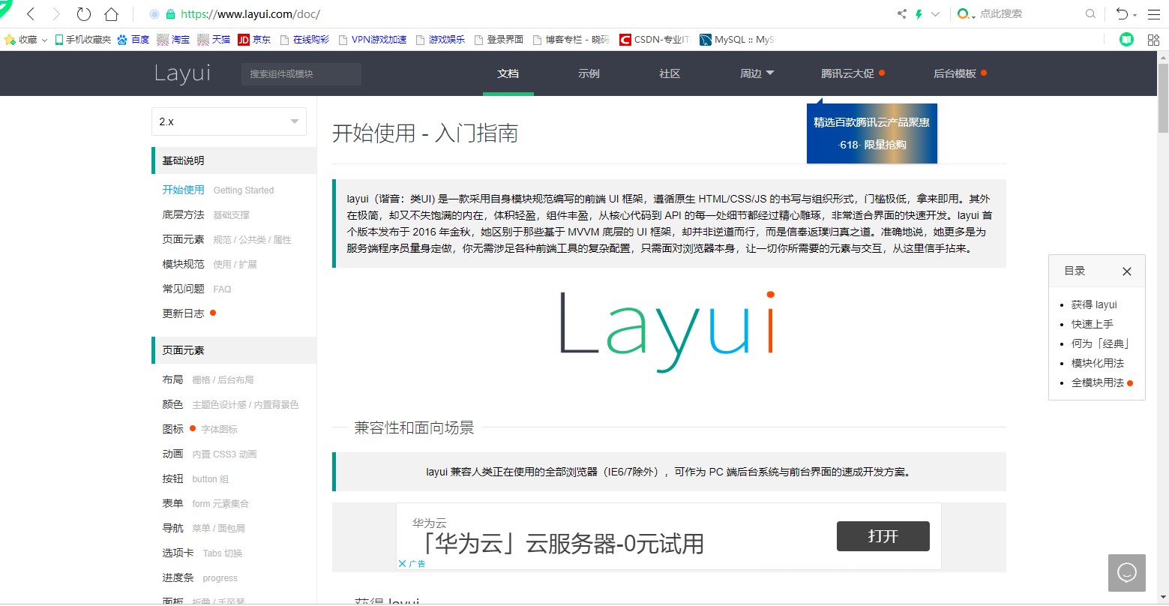The image size is (1169, 606).
Task: Switch to the 文档 nav tab
Action: click(508, 73)
